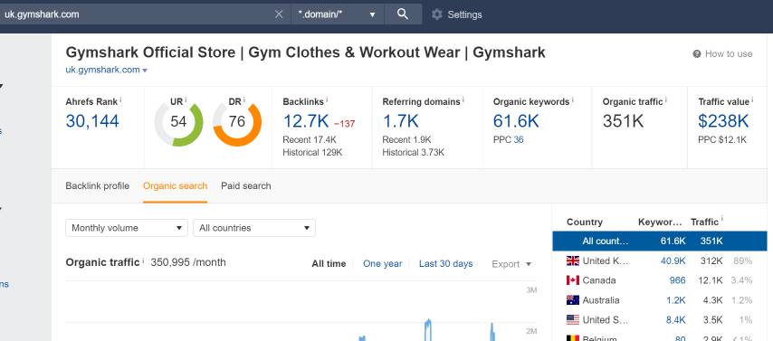The width and height of the screenshot is (773, 341).
Task: Select the One year range
Action: [383, 263]
